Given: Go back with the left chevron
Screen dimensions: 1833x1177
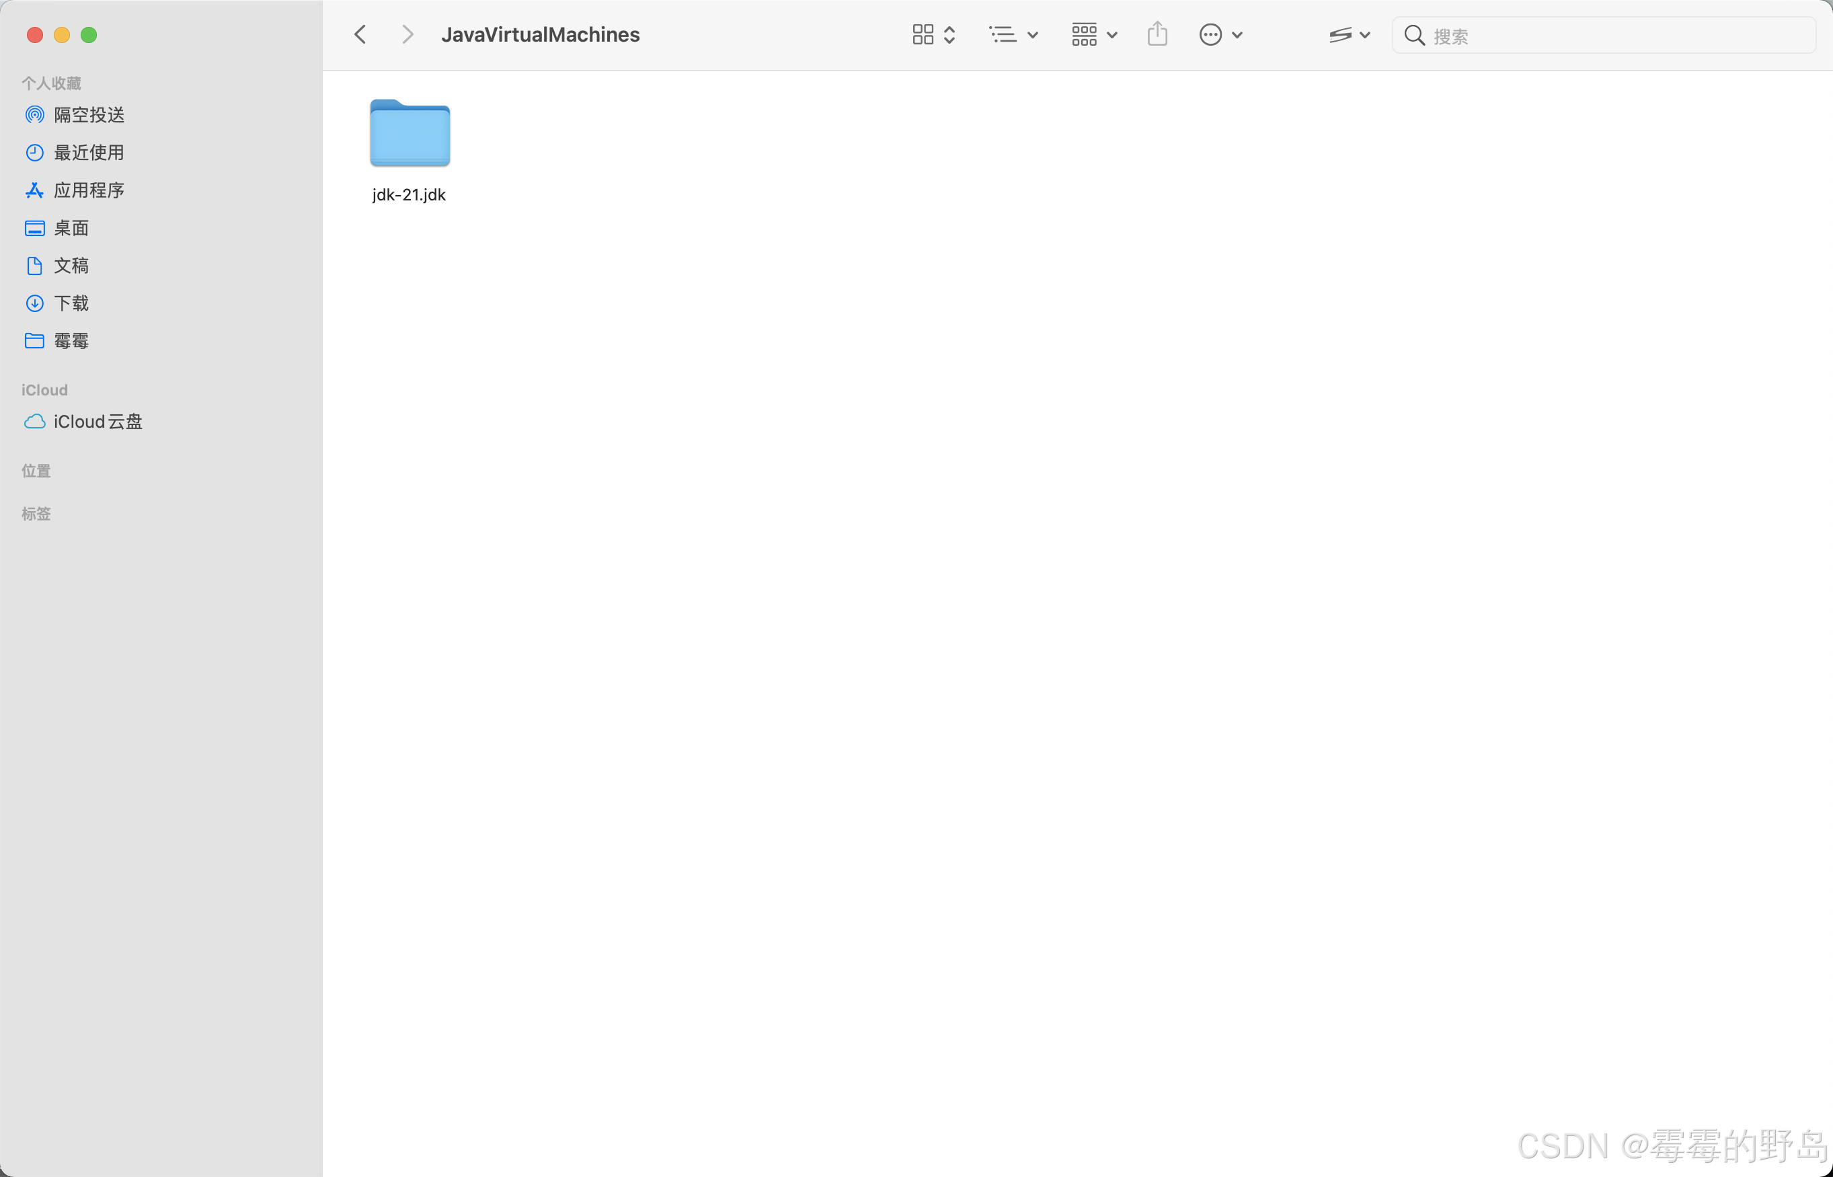Looking at the screenshot, I should 360,34.
